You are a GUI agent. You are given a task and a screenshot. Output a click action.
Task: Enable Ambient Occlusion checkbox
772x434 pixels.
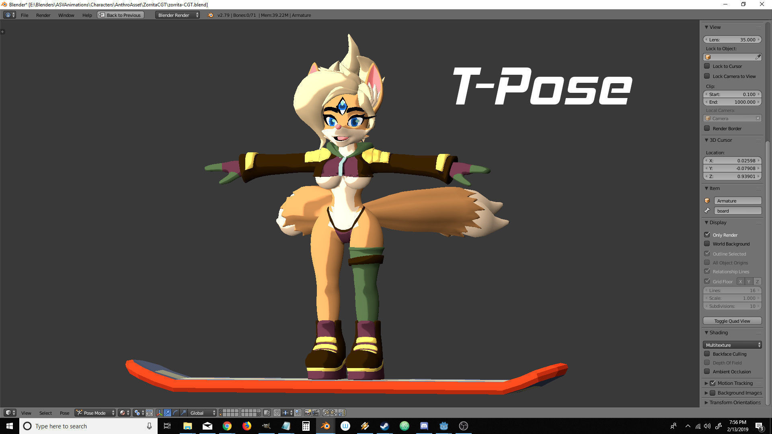tap(707, 371)
